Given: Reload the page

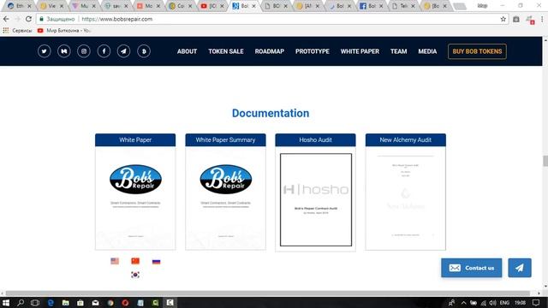Looking at the screenshot, I should coord(28,19).
